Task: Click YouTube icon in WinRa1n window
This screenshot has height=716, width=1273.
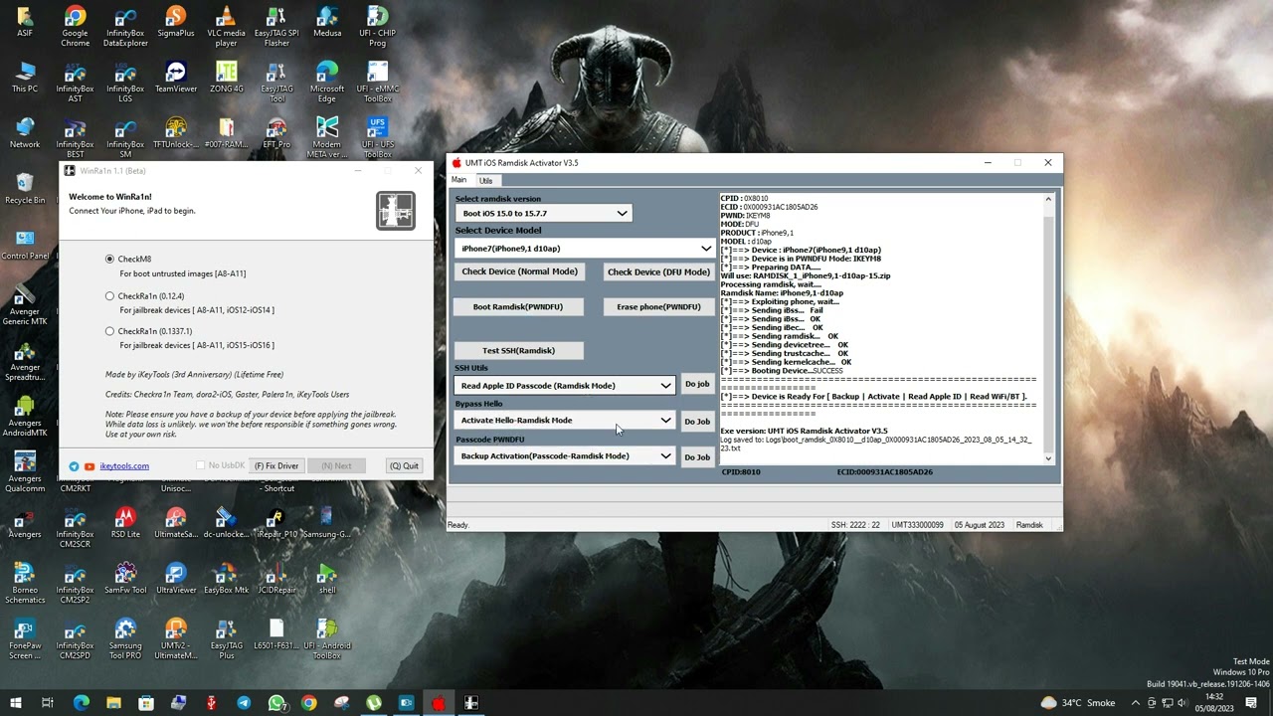Action: 90,466
